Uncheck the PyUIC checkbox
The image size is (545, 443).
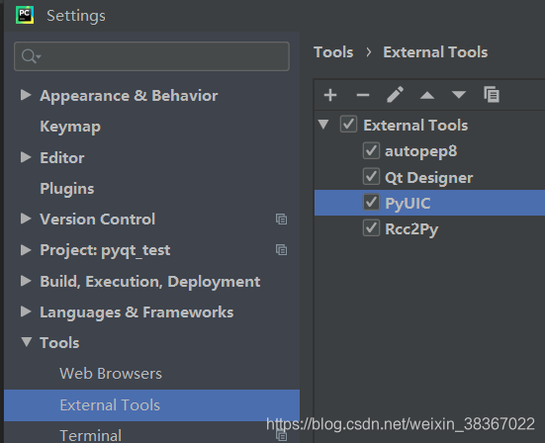pos(371,203)
